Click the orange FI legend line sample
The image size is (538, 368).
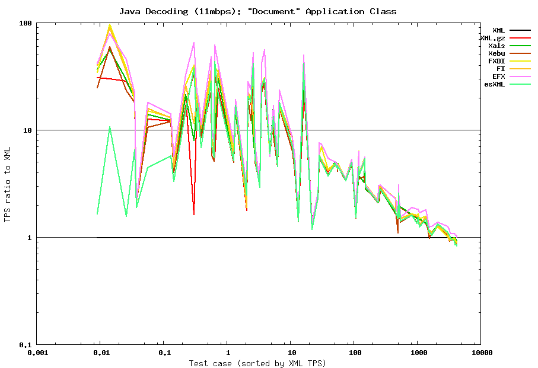click(x=520, y=69)
